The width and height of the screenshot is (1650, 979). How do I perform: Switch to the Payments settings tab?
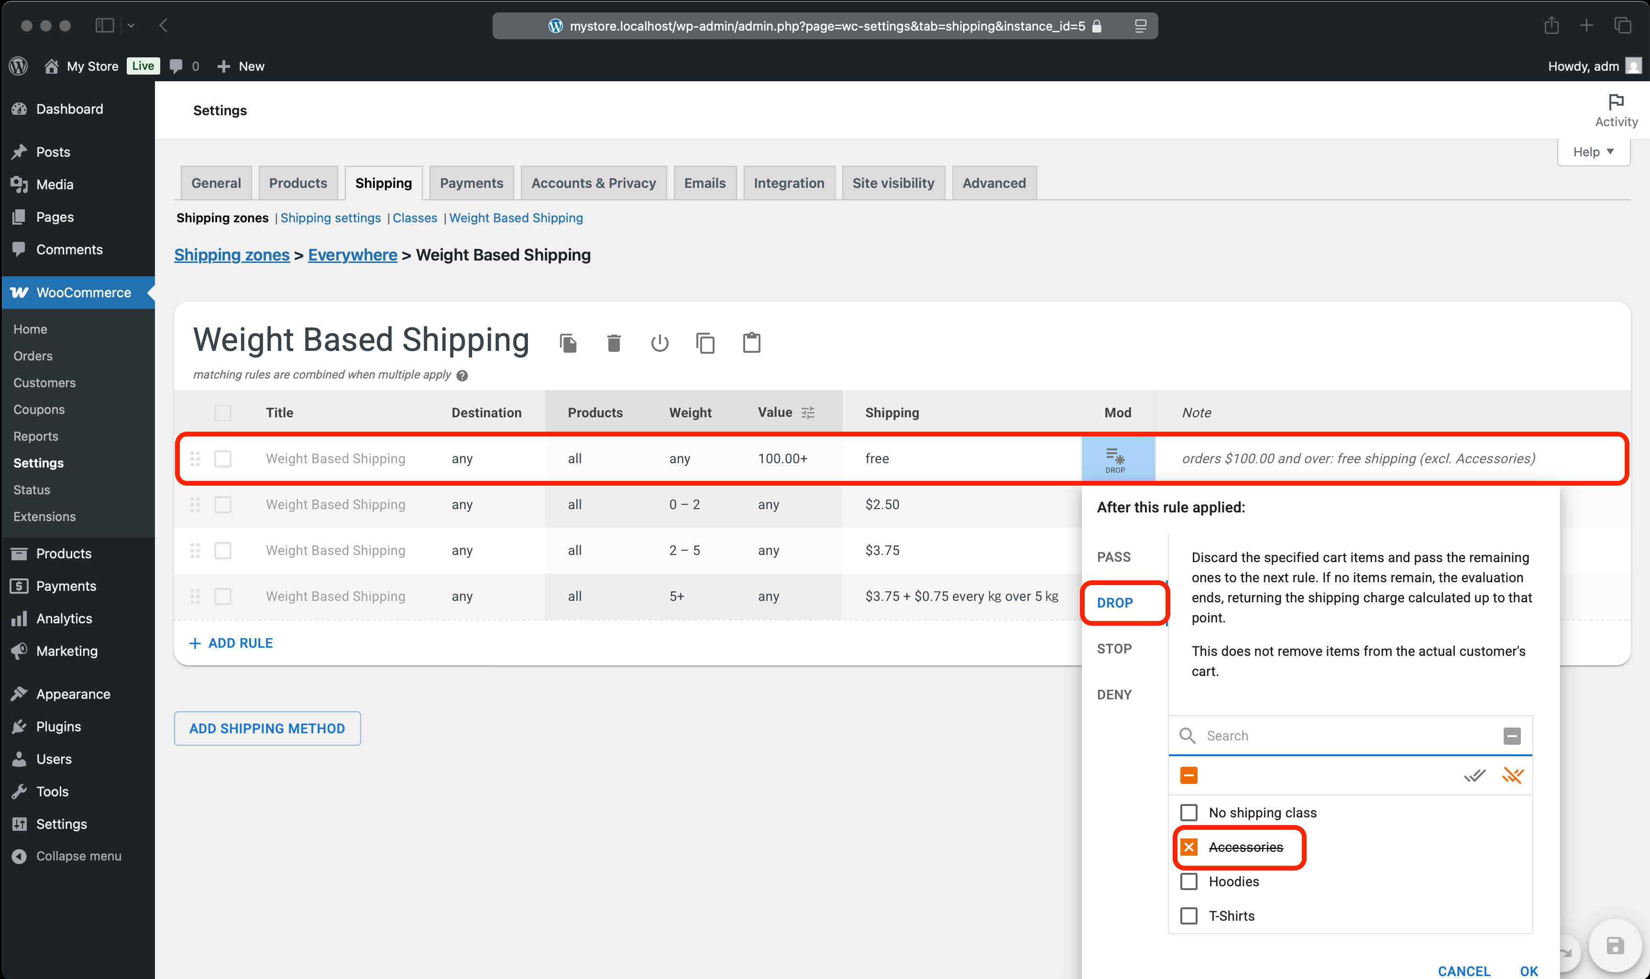(471, 184)
